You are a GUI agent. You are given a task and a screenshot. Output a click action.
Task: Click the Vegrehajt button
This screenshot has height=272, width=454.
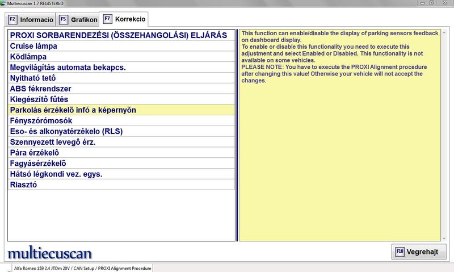[419, 252]
